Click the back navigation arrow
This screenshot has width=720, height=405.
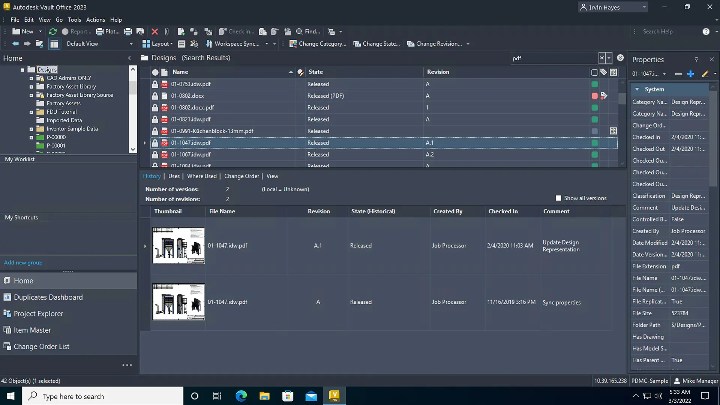pyautogui.click(x=15, y=43)
